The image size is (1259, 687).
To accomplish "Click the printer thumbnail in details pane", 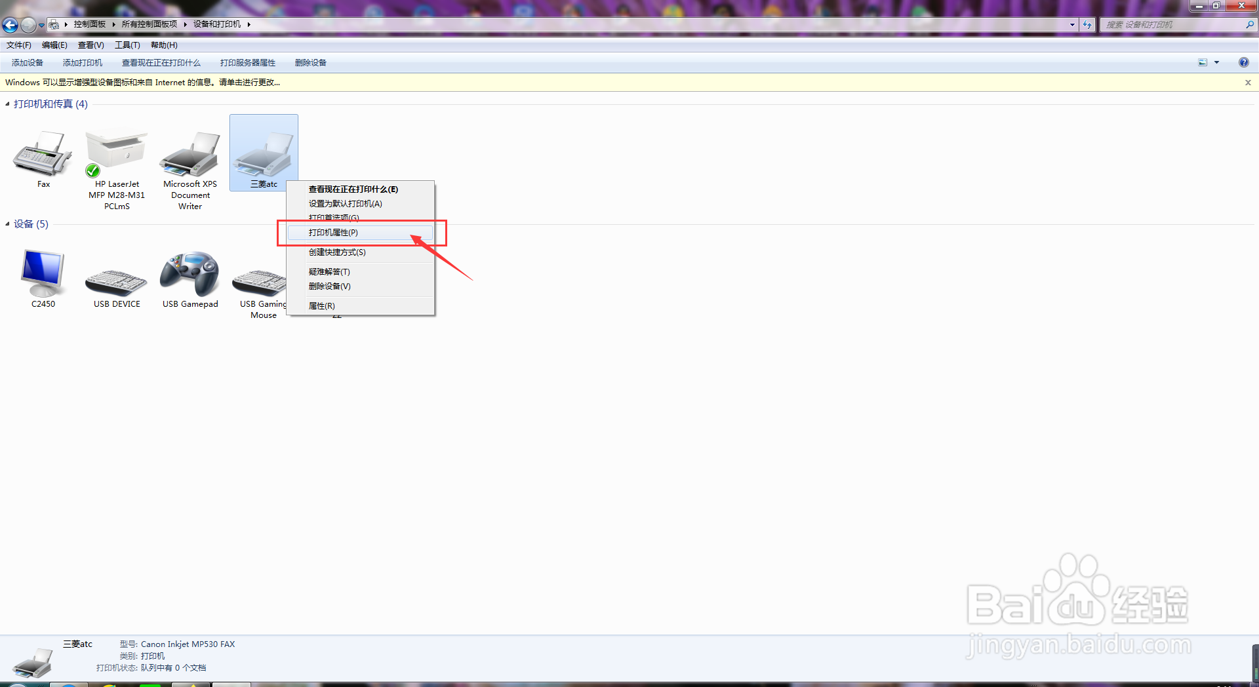I will (33, 662).
